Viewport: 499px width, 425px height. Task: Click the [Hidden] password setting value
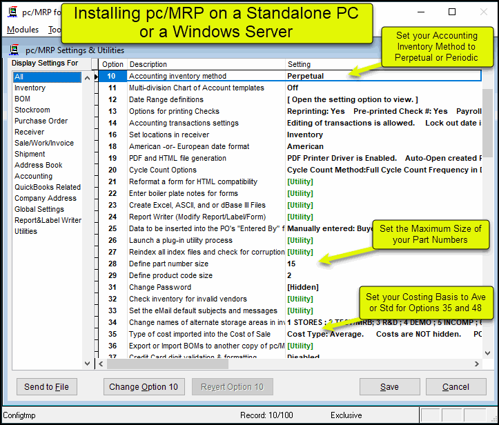tap(303, 288)
